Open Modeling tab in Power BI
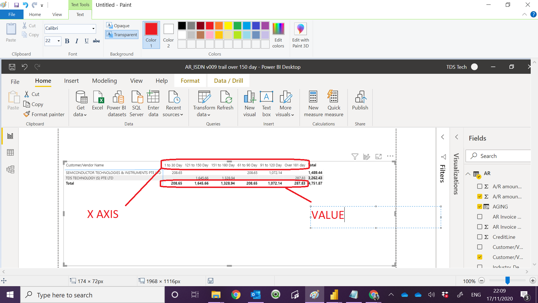 tap(105, 81)
